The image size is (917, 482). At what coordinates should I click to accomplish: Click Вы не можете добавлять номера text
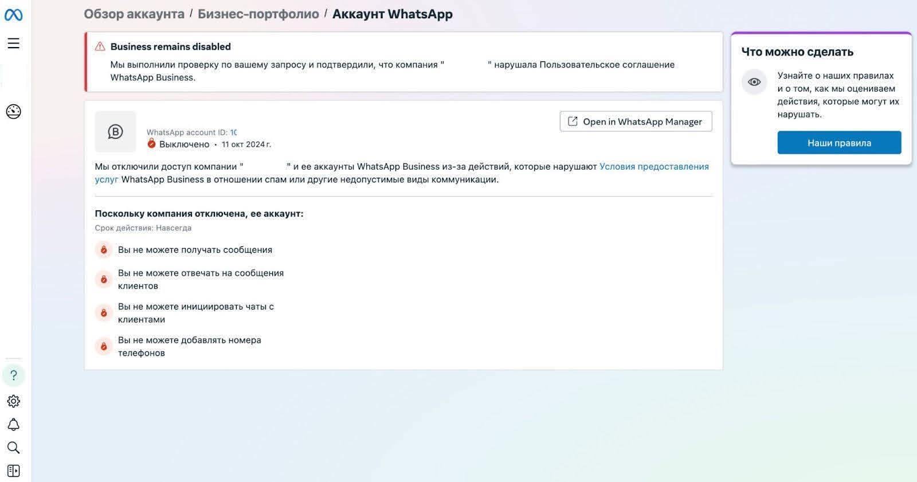click(189, 346)
